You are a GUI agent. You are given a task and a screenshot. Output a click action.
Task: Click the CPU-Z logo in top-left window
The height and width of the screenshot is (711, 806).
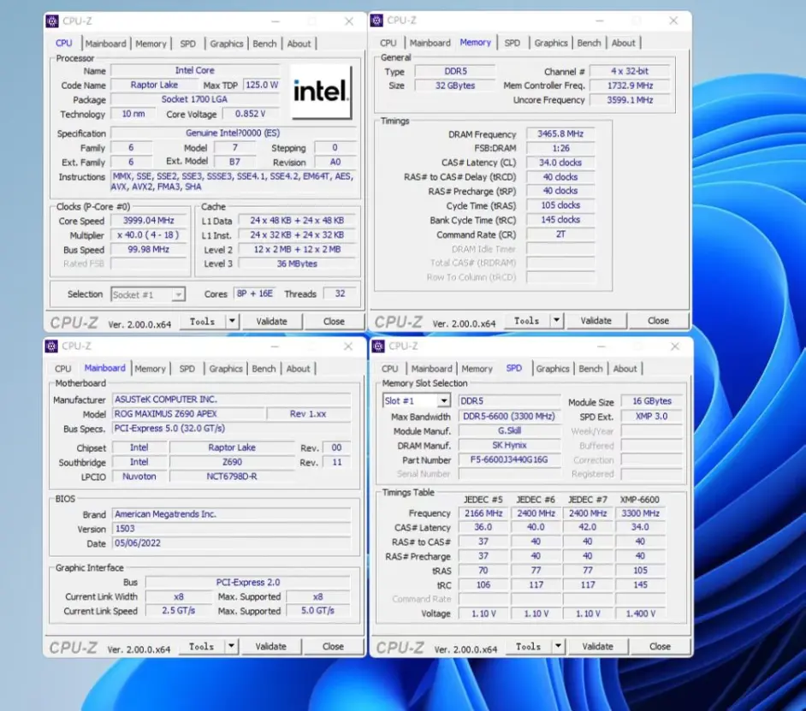[x=73, y=321]
